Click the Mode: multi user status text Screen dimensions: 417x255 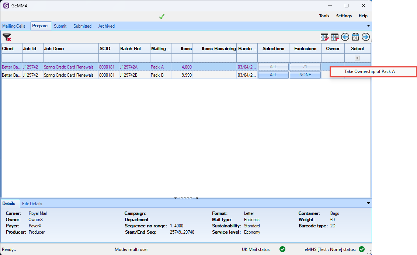coord(131,249)
